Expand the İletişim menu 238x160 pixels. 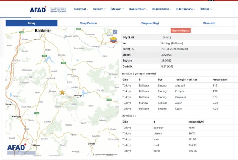tap(206, 9)
